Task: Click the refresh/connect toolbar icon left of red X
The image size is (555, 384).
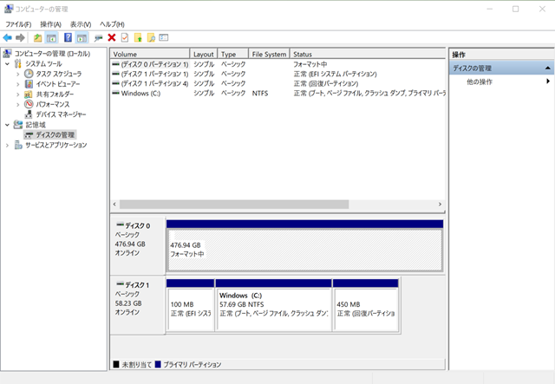Action: tap(98, 38)
